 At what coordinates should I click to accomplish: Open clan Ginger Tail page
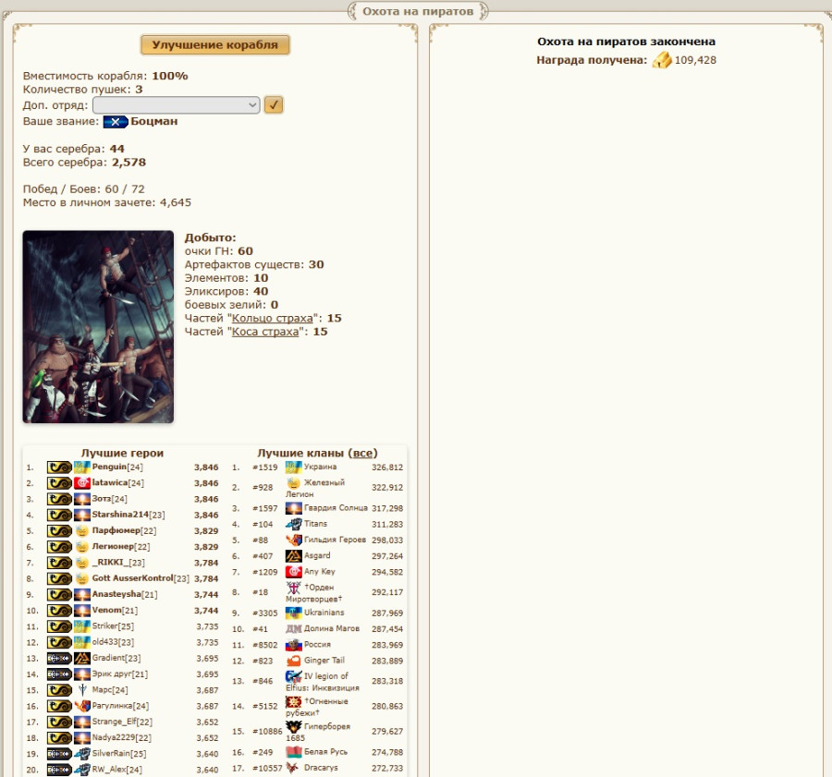pyautogui.click(x=324, y=661)
